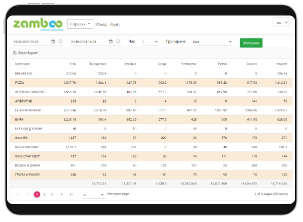Click the Excel Export file icon
This screenshot has height=222, width=303.
tap(14, 53)
